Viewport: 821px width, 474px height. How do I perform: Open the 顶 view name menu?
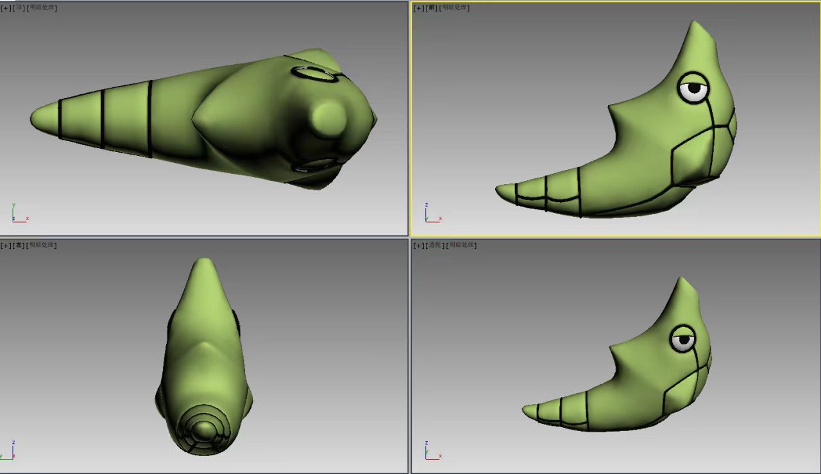[18, 8]
